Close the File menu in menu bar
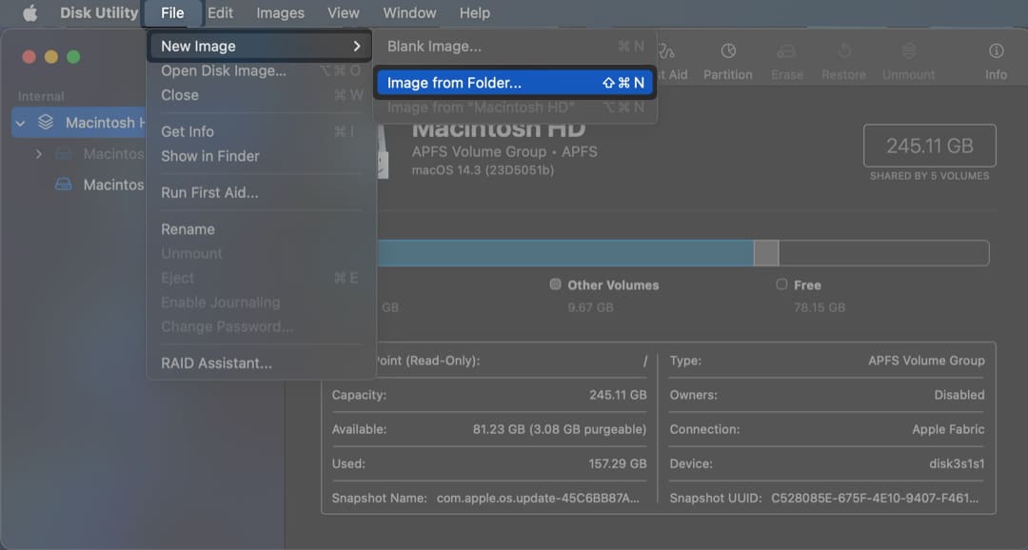The image size is (1028, 550). click(x=172, y=13)
